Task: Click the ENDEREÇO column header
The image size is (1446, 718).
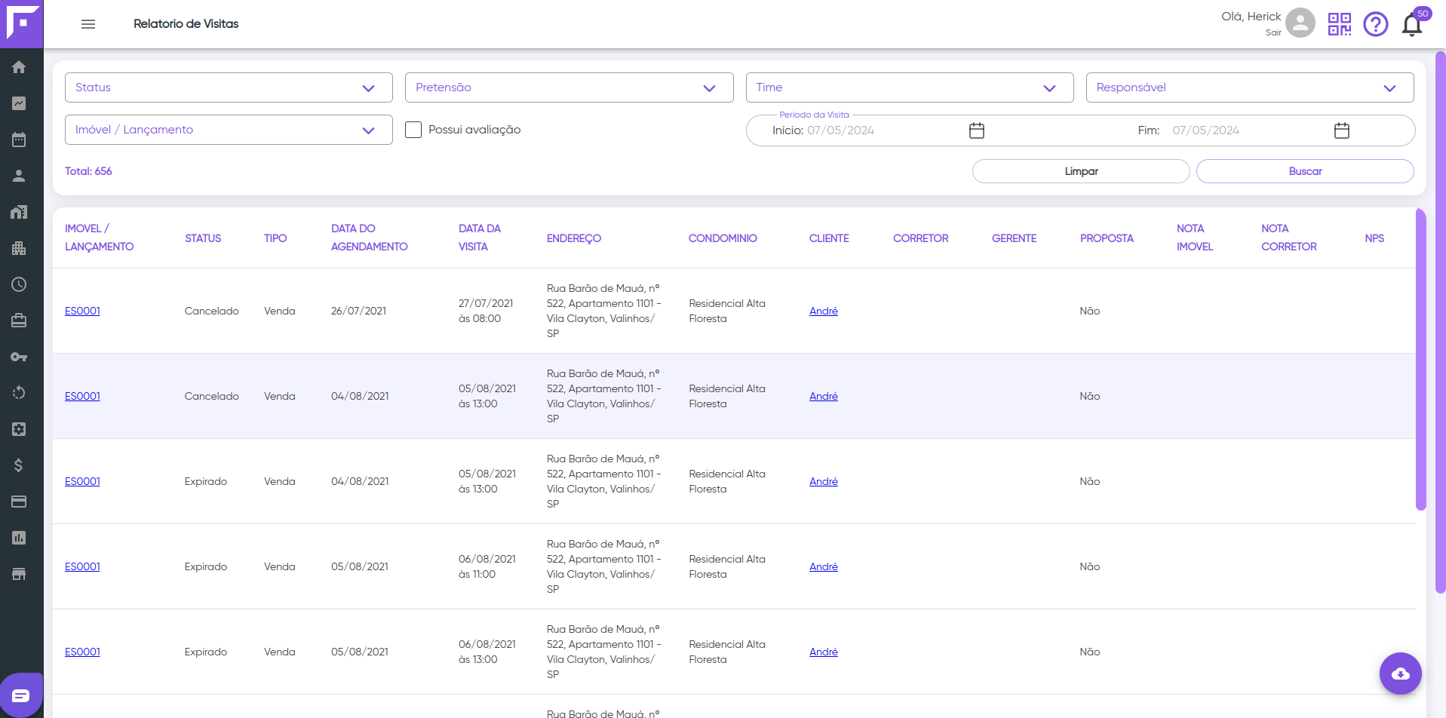Action: pos(574,238)
